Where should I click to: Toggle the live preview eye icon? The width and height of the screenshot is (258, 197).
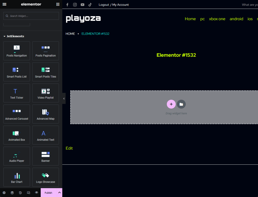(37, 193)
